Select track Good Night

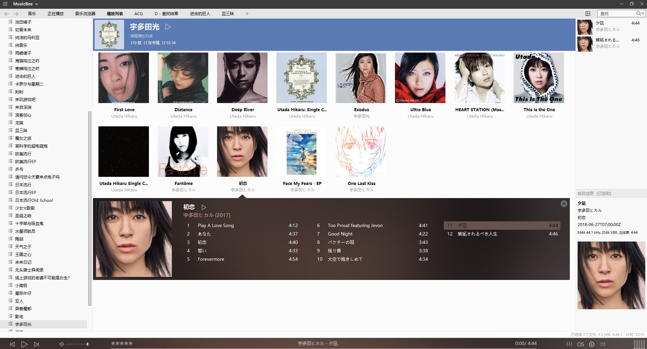pyautogui.click(x=372, y=234)
